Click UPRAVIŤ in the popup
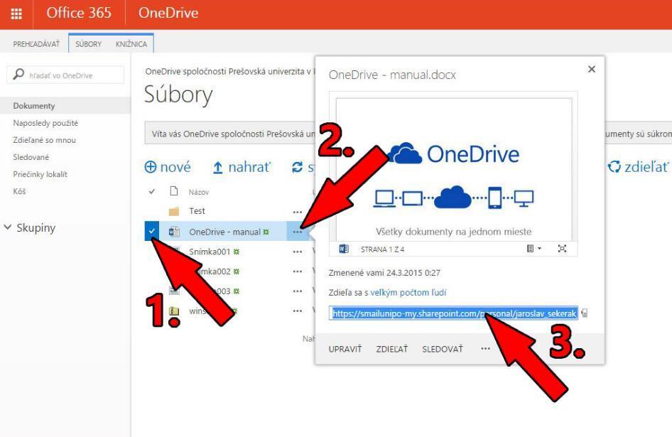Viewport: 672px width, 437px height. [345, 349]
